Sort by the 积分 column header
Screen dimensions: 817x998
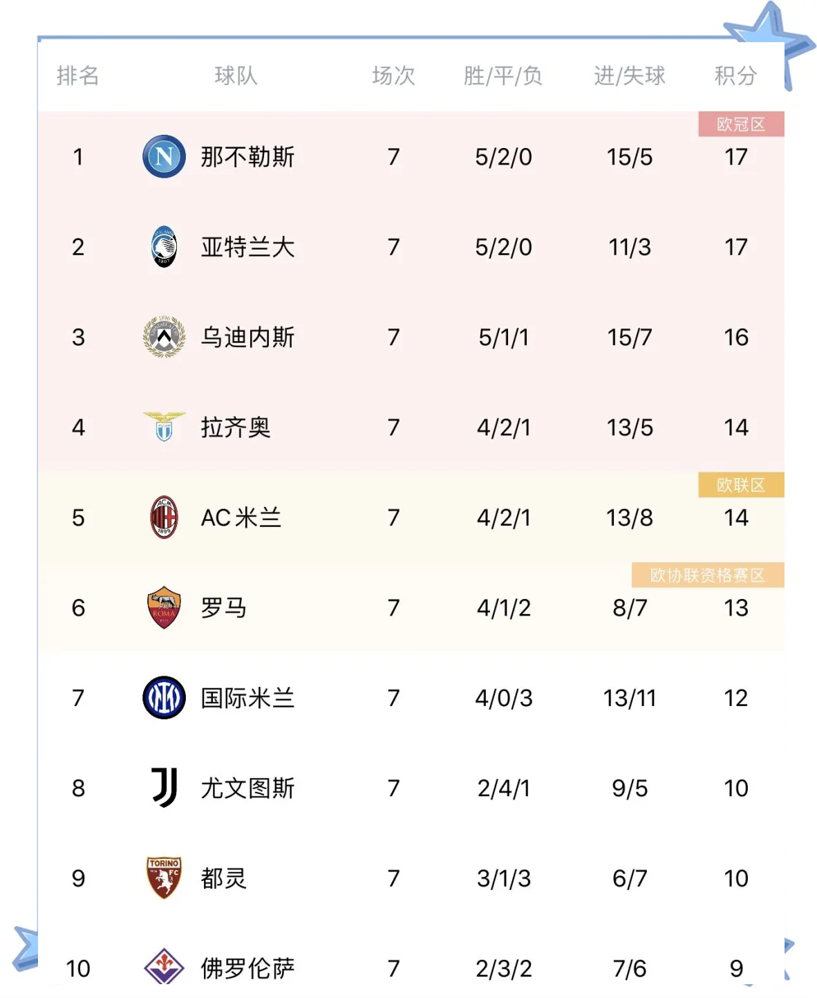735,75
